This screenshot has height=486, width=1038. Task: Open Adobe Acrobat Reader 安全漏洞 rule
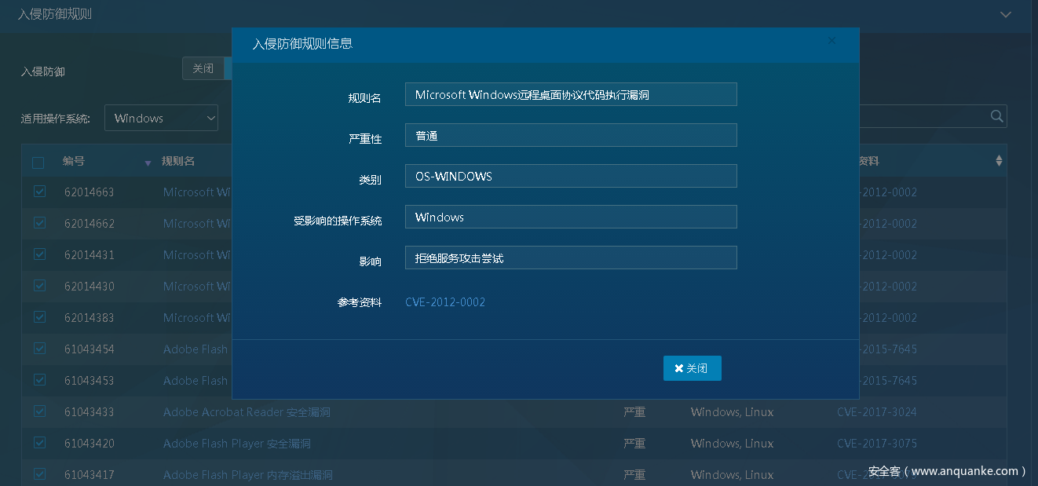point(247,412)
